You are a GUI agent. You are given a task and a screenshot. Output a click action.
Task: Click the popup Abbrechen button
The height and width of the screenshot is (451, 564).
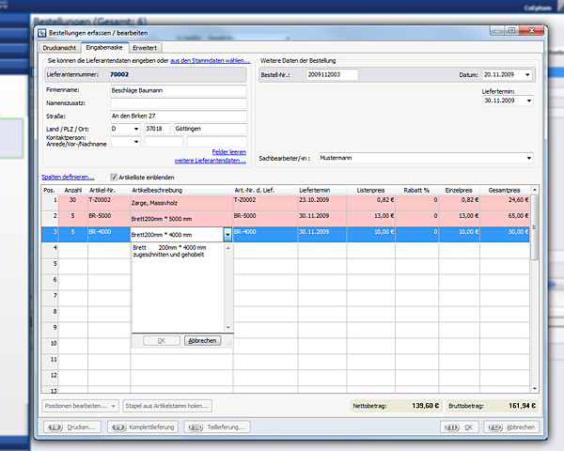pos(202,340)
